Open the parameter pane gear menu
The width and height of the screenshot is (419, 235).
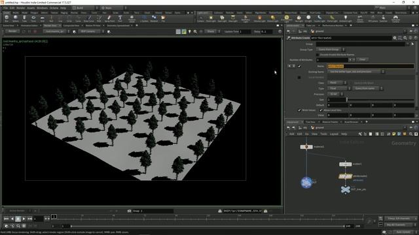[395, 38]
